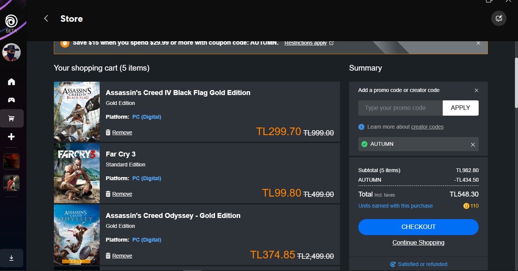The image size is (518, 271).
Task: Open Satisfied or refunded info
Action: (418, 264)
